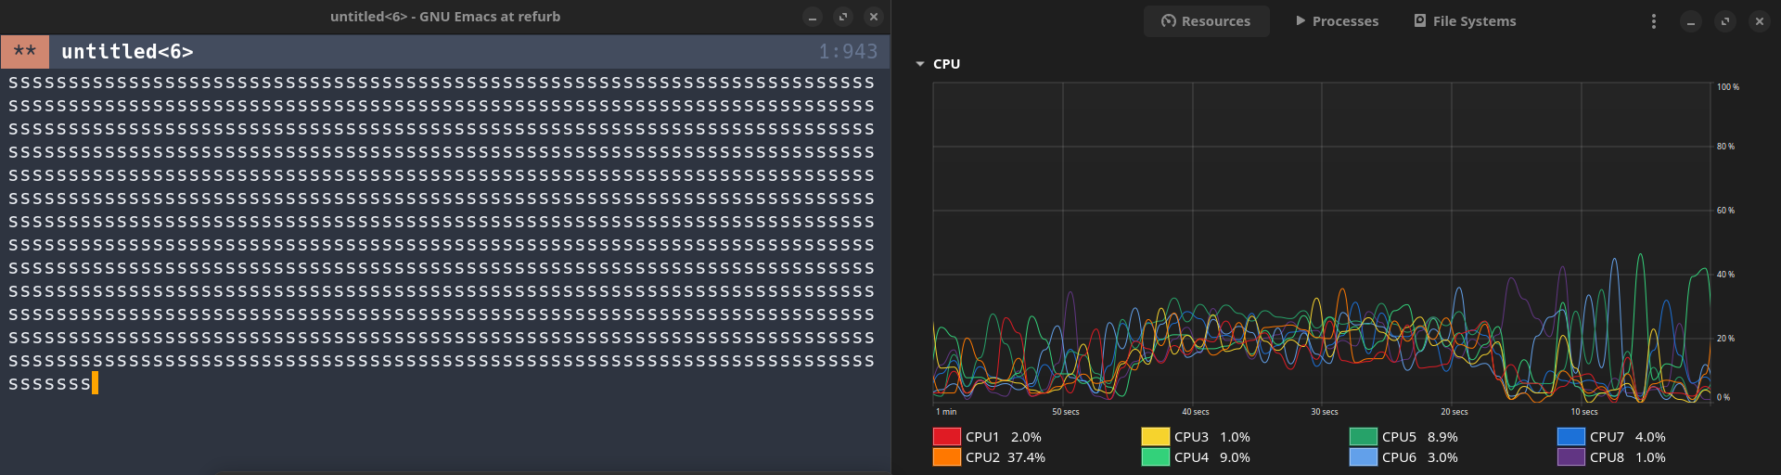Viewport: 1781px width, 475px height.
Task: Click the dark green CPU5 color swatch
Action: 1363,437
